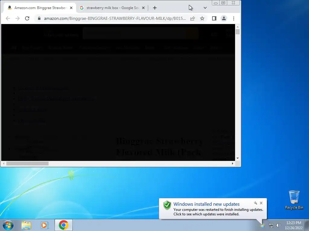Open notification options wrench icon
The image size is (309, 231).
pyautogui.click(x=255, y=203)
